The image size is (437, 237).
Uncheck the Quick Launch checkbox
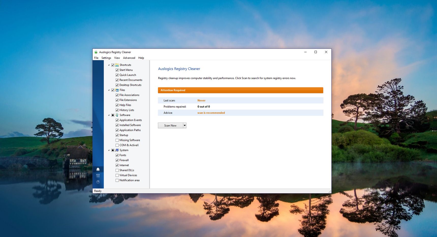[x=117, y=75]
